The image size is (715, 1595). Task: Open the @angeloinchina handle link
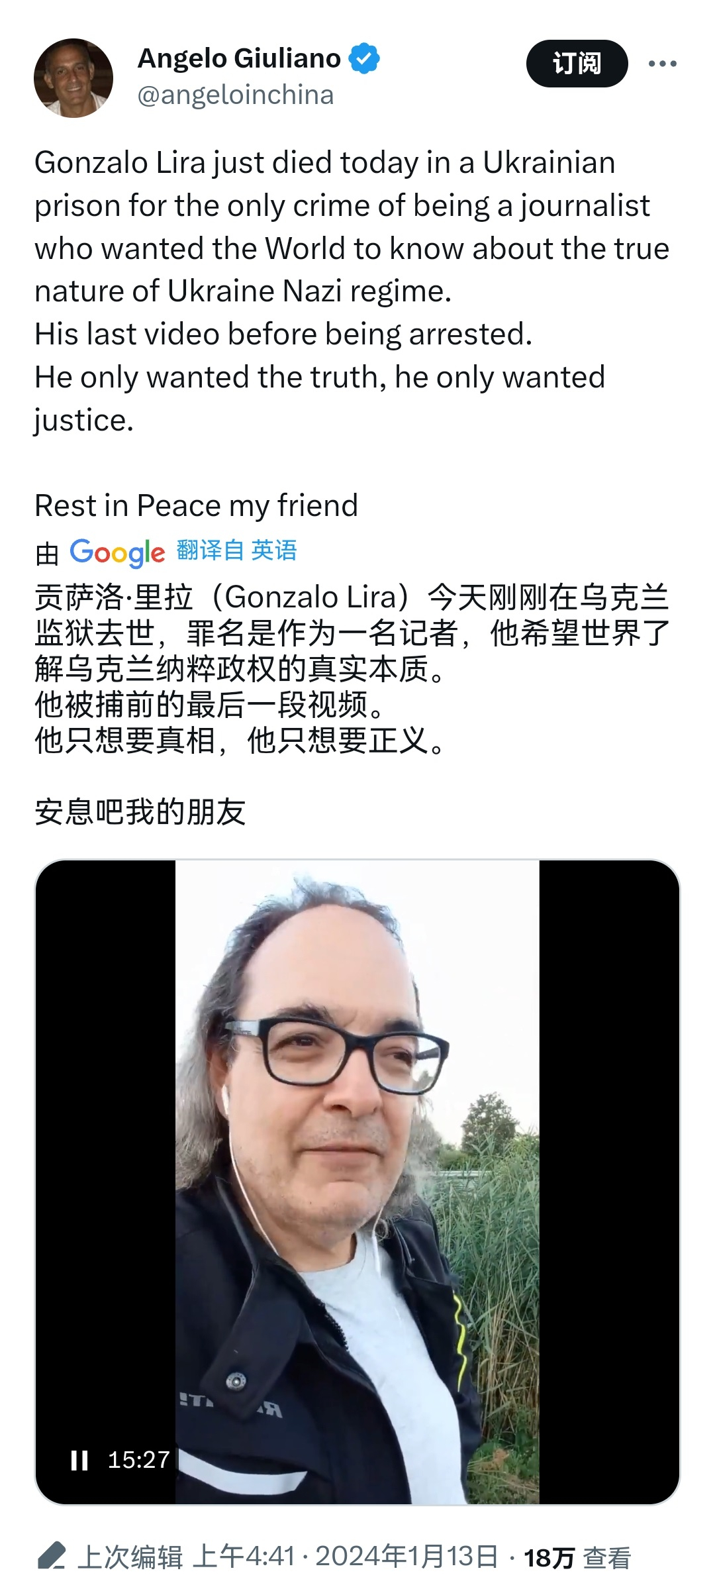pos(236,95)
